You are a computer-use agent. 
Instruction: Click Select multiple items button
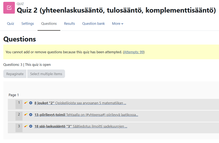pyautogui.click(x=46, y=74)
